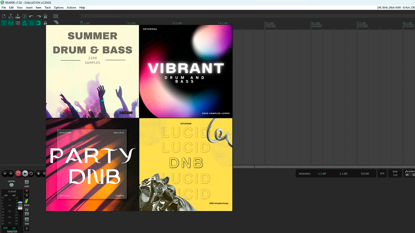Open the Edit menu

point(11,8)
